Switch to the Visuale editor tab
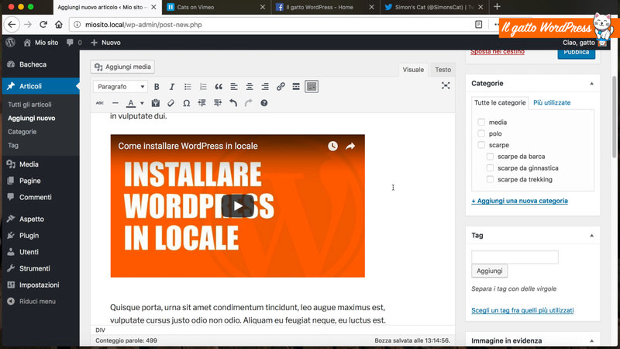 pyautogui.click(x=413, y=70)
